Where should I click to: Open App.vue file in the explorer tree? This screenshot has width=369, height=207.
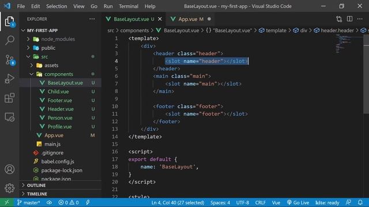(54, 135)
